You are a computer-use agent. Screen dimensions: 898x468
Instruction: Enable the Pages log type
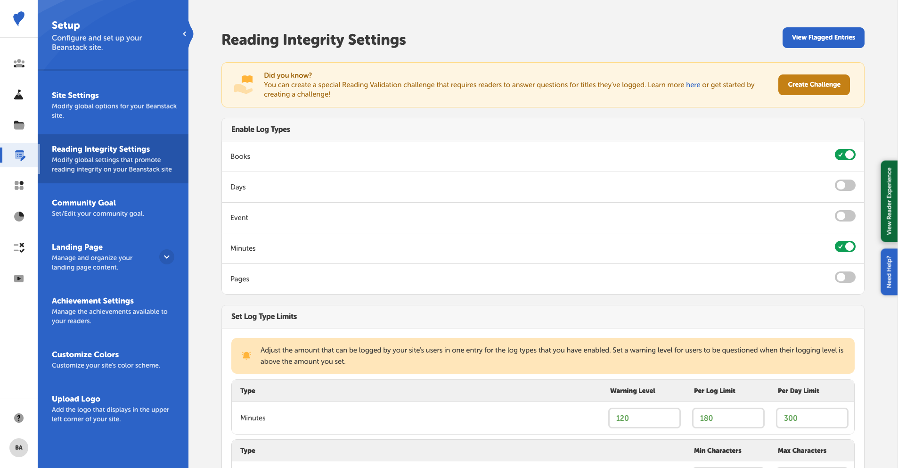click(844, 277)
